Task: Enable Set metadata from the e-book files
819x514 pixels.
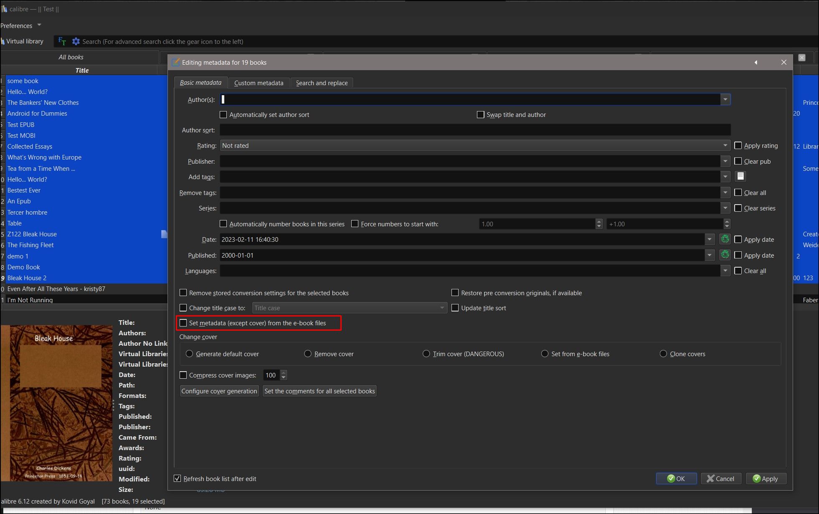Action: pyautogui.click(x=183, y=323)
